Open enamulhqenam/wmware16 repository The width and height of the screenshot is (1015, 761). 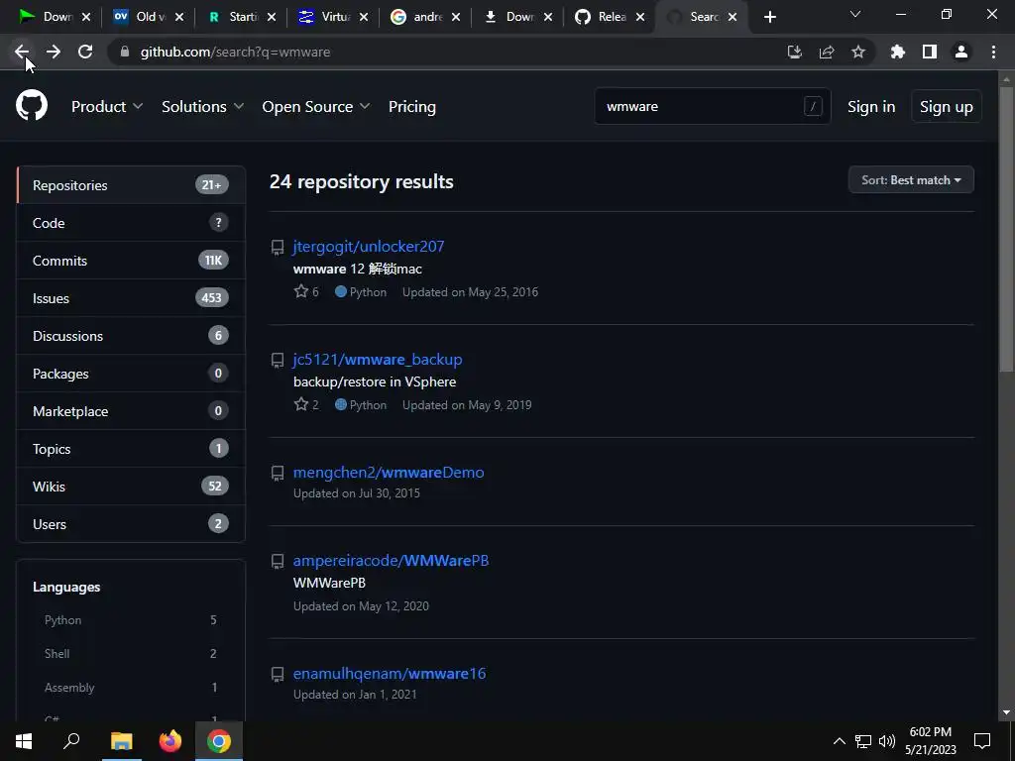tap(389, 673)
